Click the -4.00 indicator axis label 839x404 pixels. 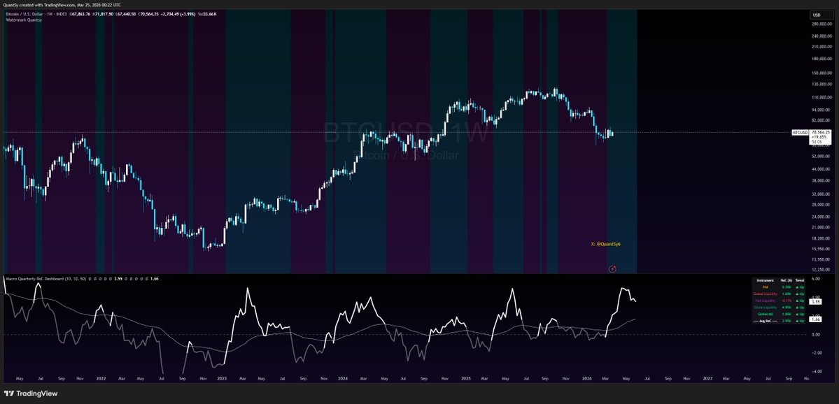point(816,371)
